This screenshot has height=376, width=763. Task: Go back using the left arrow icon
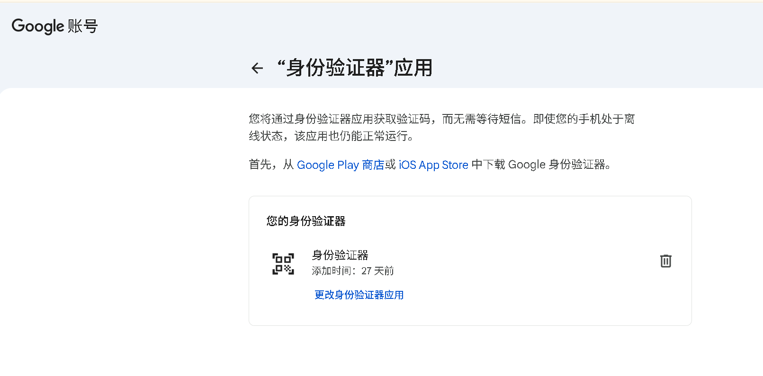[257, 68]
